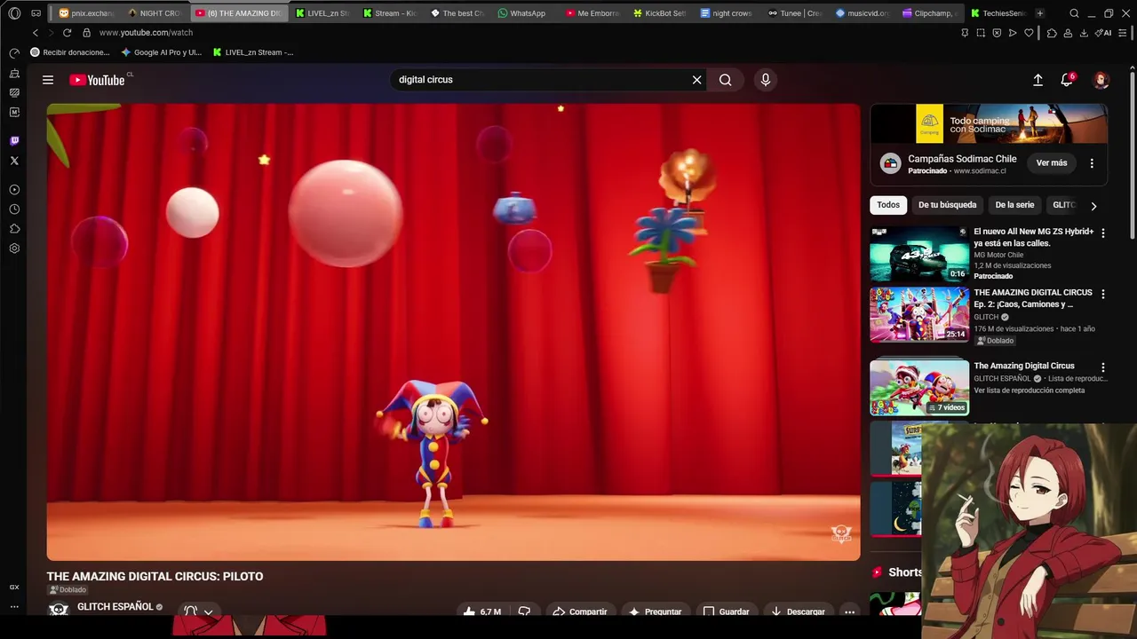Open X (Twitter) in the Opera sidebar

[x=14, y=161]
